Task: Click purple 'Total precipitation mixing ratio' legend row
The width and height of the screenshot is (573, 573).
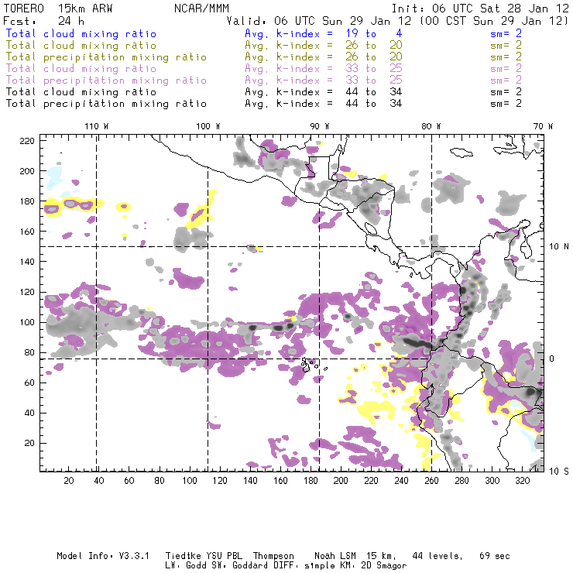Action: pyautogui.click(x=106, y=81)
